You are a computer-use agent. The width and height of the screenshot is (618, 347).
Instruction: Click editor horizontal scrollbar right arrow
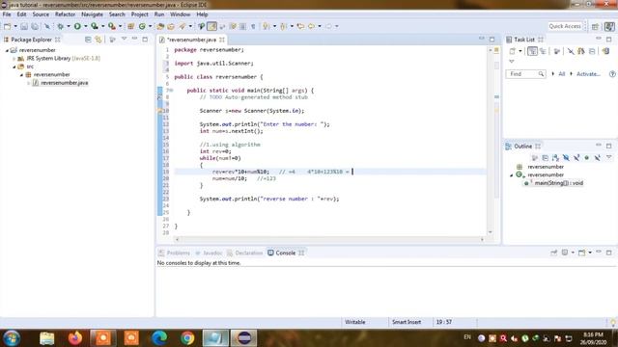pos(482,239)
